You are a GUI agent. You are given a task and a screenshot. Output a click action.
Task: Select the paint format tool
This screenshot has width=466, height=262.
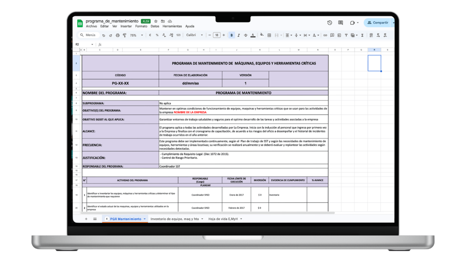(x=125, y=35)
